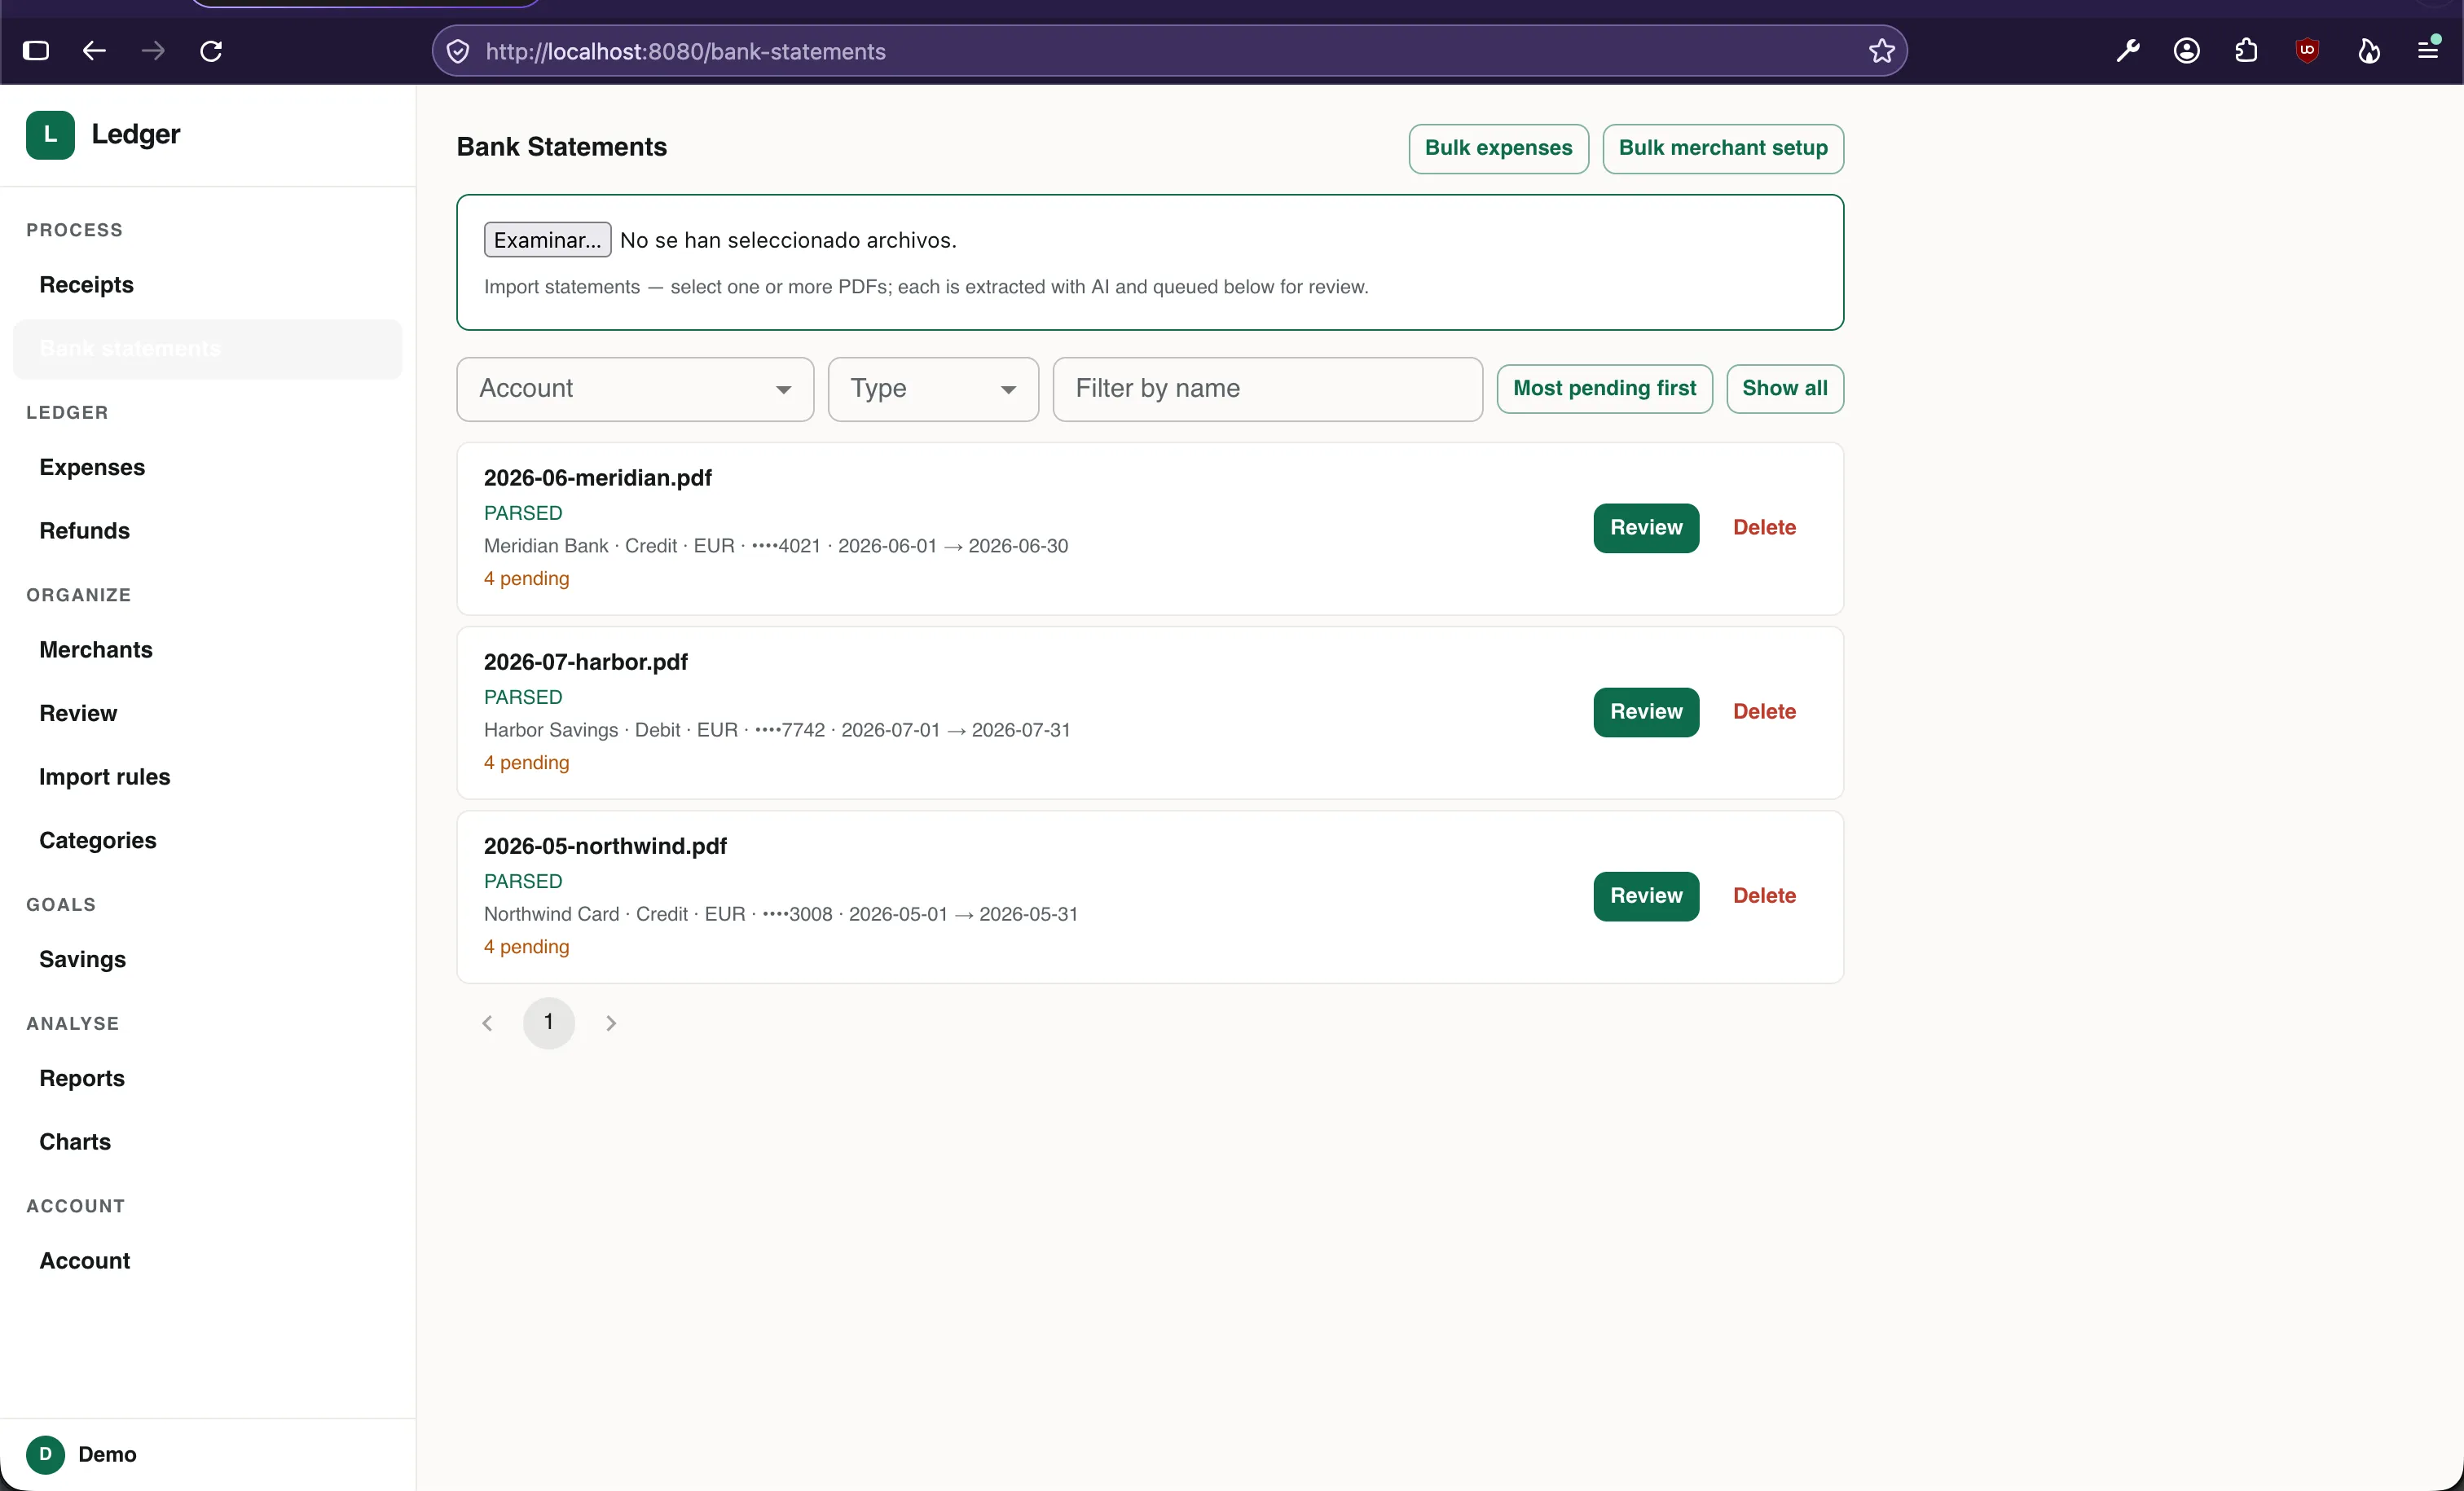Click the Examinar file browse button
The width and height of the screenshot is (2464, 1491).
point(547,240)
